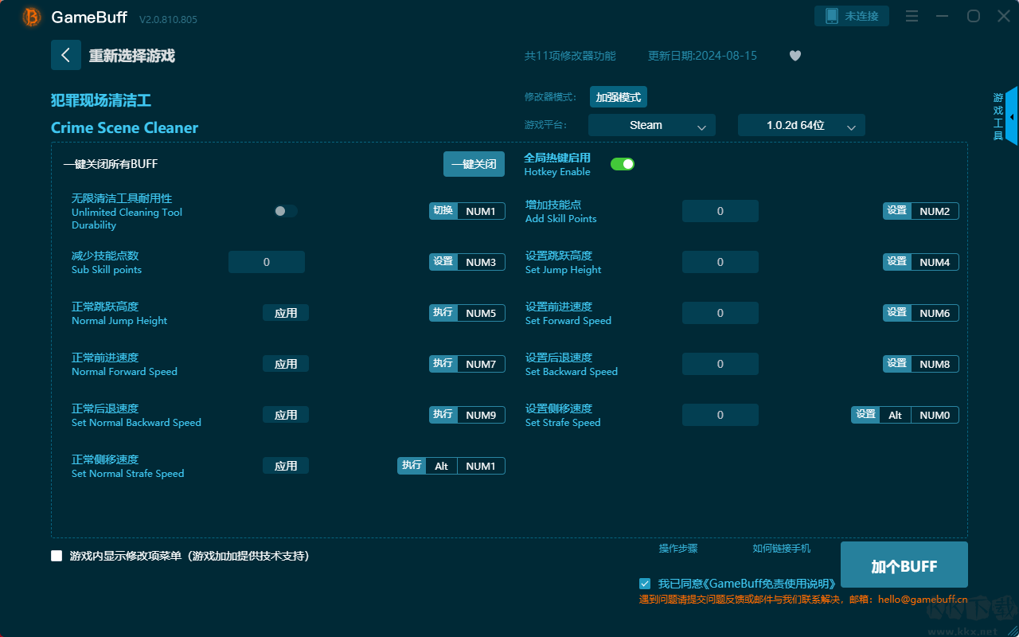Click the phone connection icon 未连接

point(852,16)
